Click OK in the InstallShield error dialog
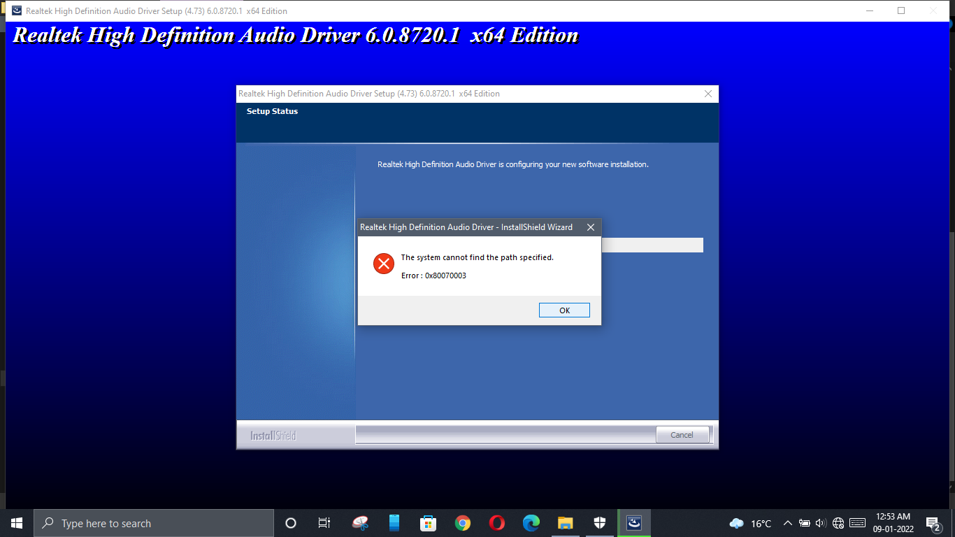This screenshot has width=955, height=537. click(x=564, y=310)
